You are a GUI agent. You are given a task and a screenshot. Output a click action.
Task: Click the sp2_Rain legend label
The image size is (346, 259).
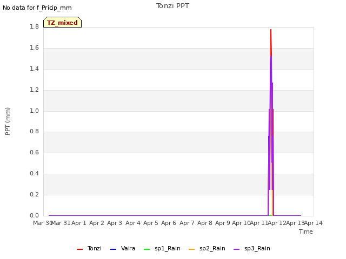(x=212, y=249)
